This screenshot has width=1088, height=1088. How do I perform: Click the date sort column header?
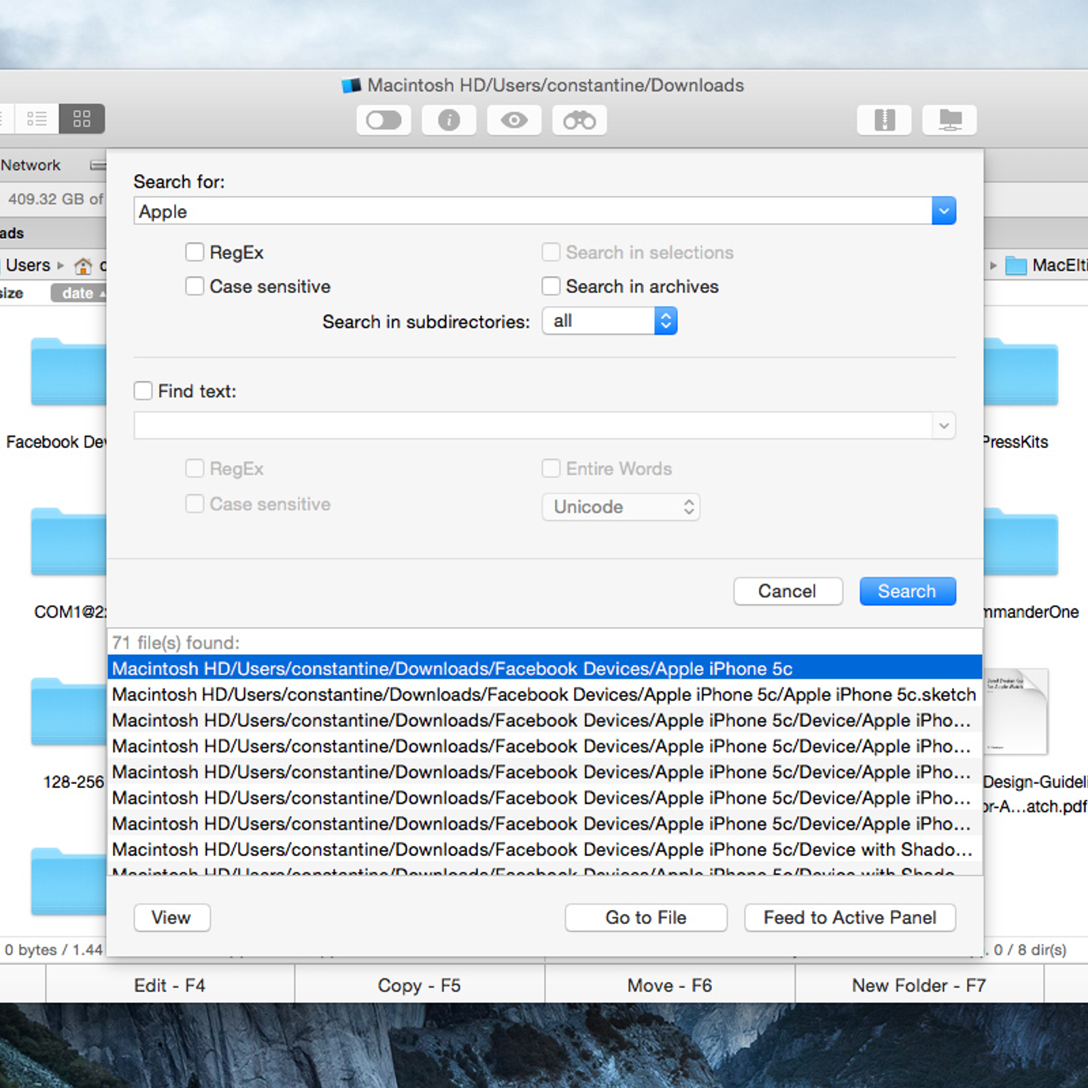(78, 293)
